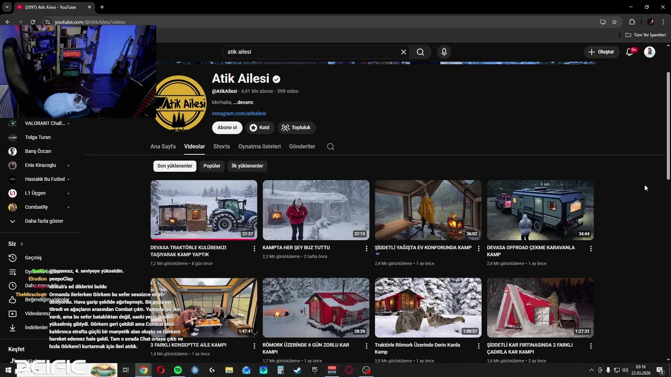This screenshot has width=671, height=377.
Task: Switch to the Ana Sayfa tab
Action: [x=163, y=147]
